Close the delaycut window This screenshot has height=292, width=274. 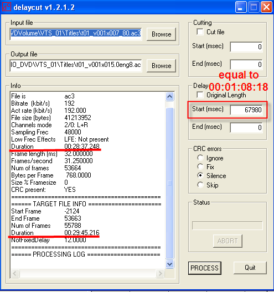[x=266, y=7]
